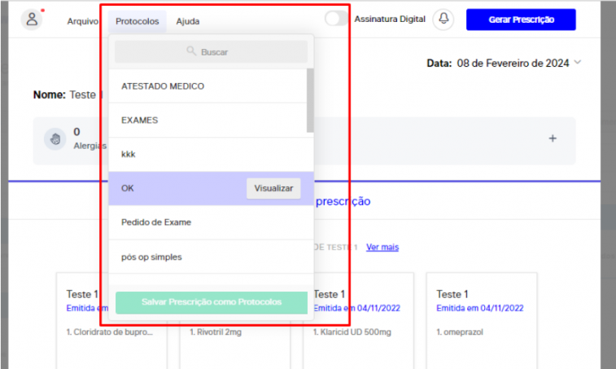Open the notifications bell
The image size is (616, 369).
(443, 20)
